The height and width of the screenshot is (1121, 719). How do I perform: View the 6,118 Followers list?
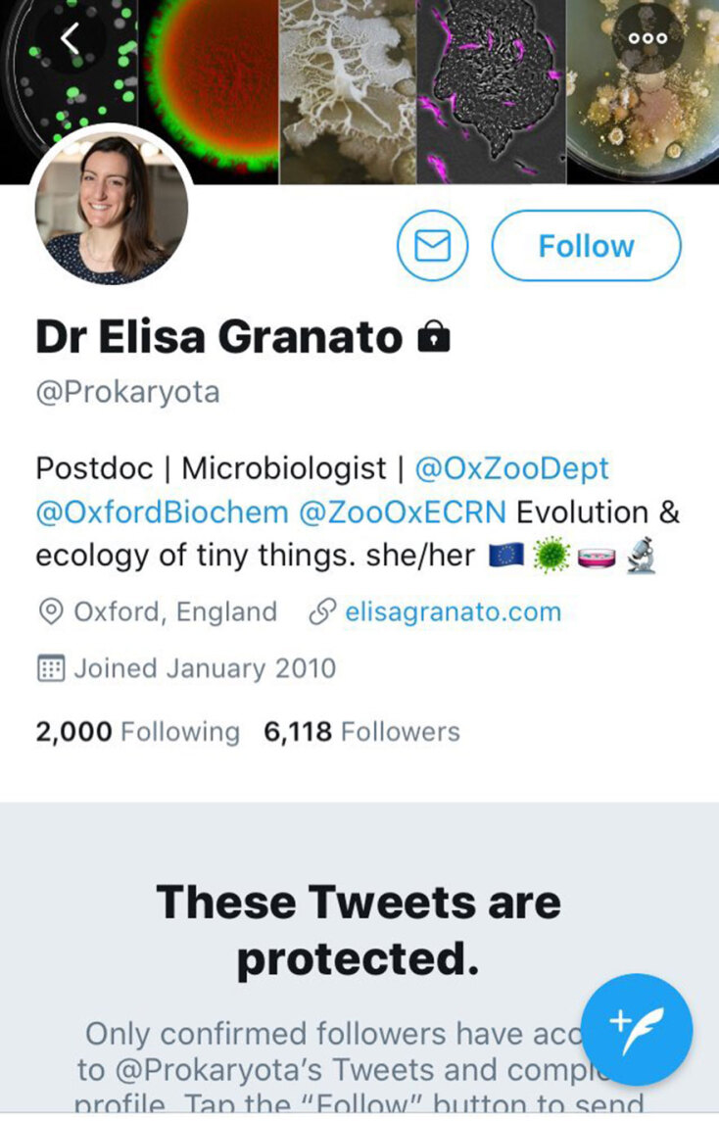pos(361,731)
